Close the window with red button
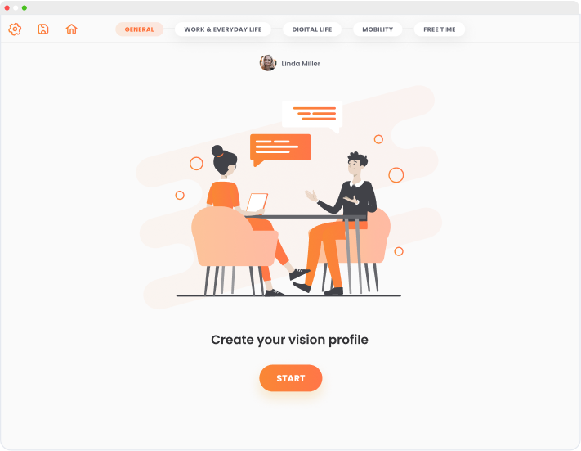This screenshot has width=581, height=451. click(x=7, y=8)
